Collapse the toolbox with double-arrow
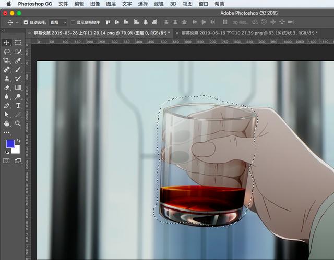334x260 pixels. click(x=4, y=30)
